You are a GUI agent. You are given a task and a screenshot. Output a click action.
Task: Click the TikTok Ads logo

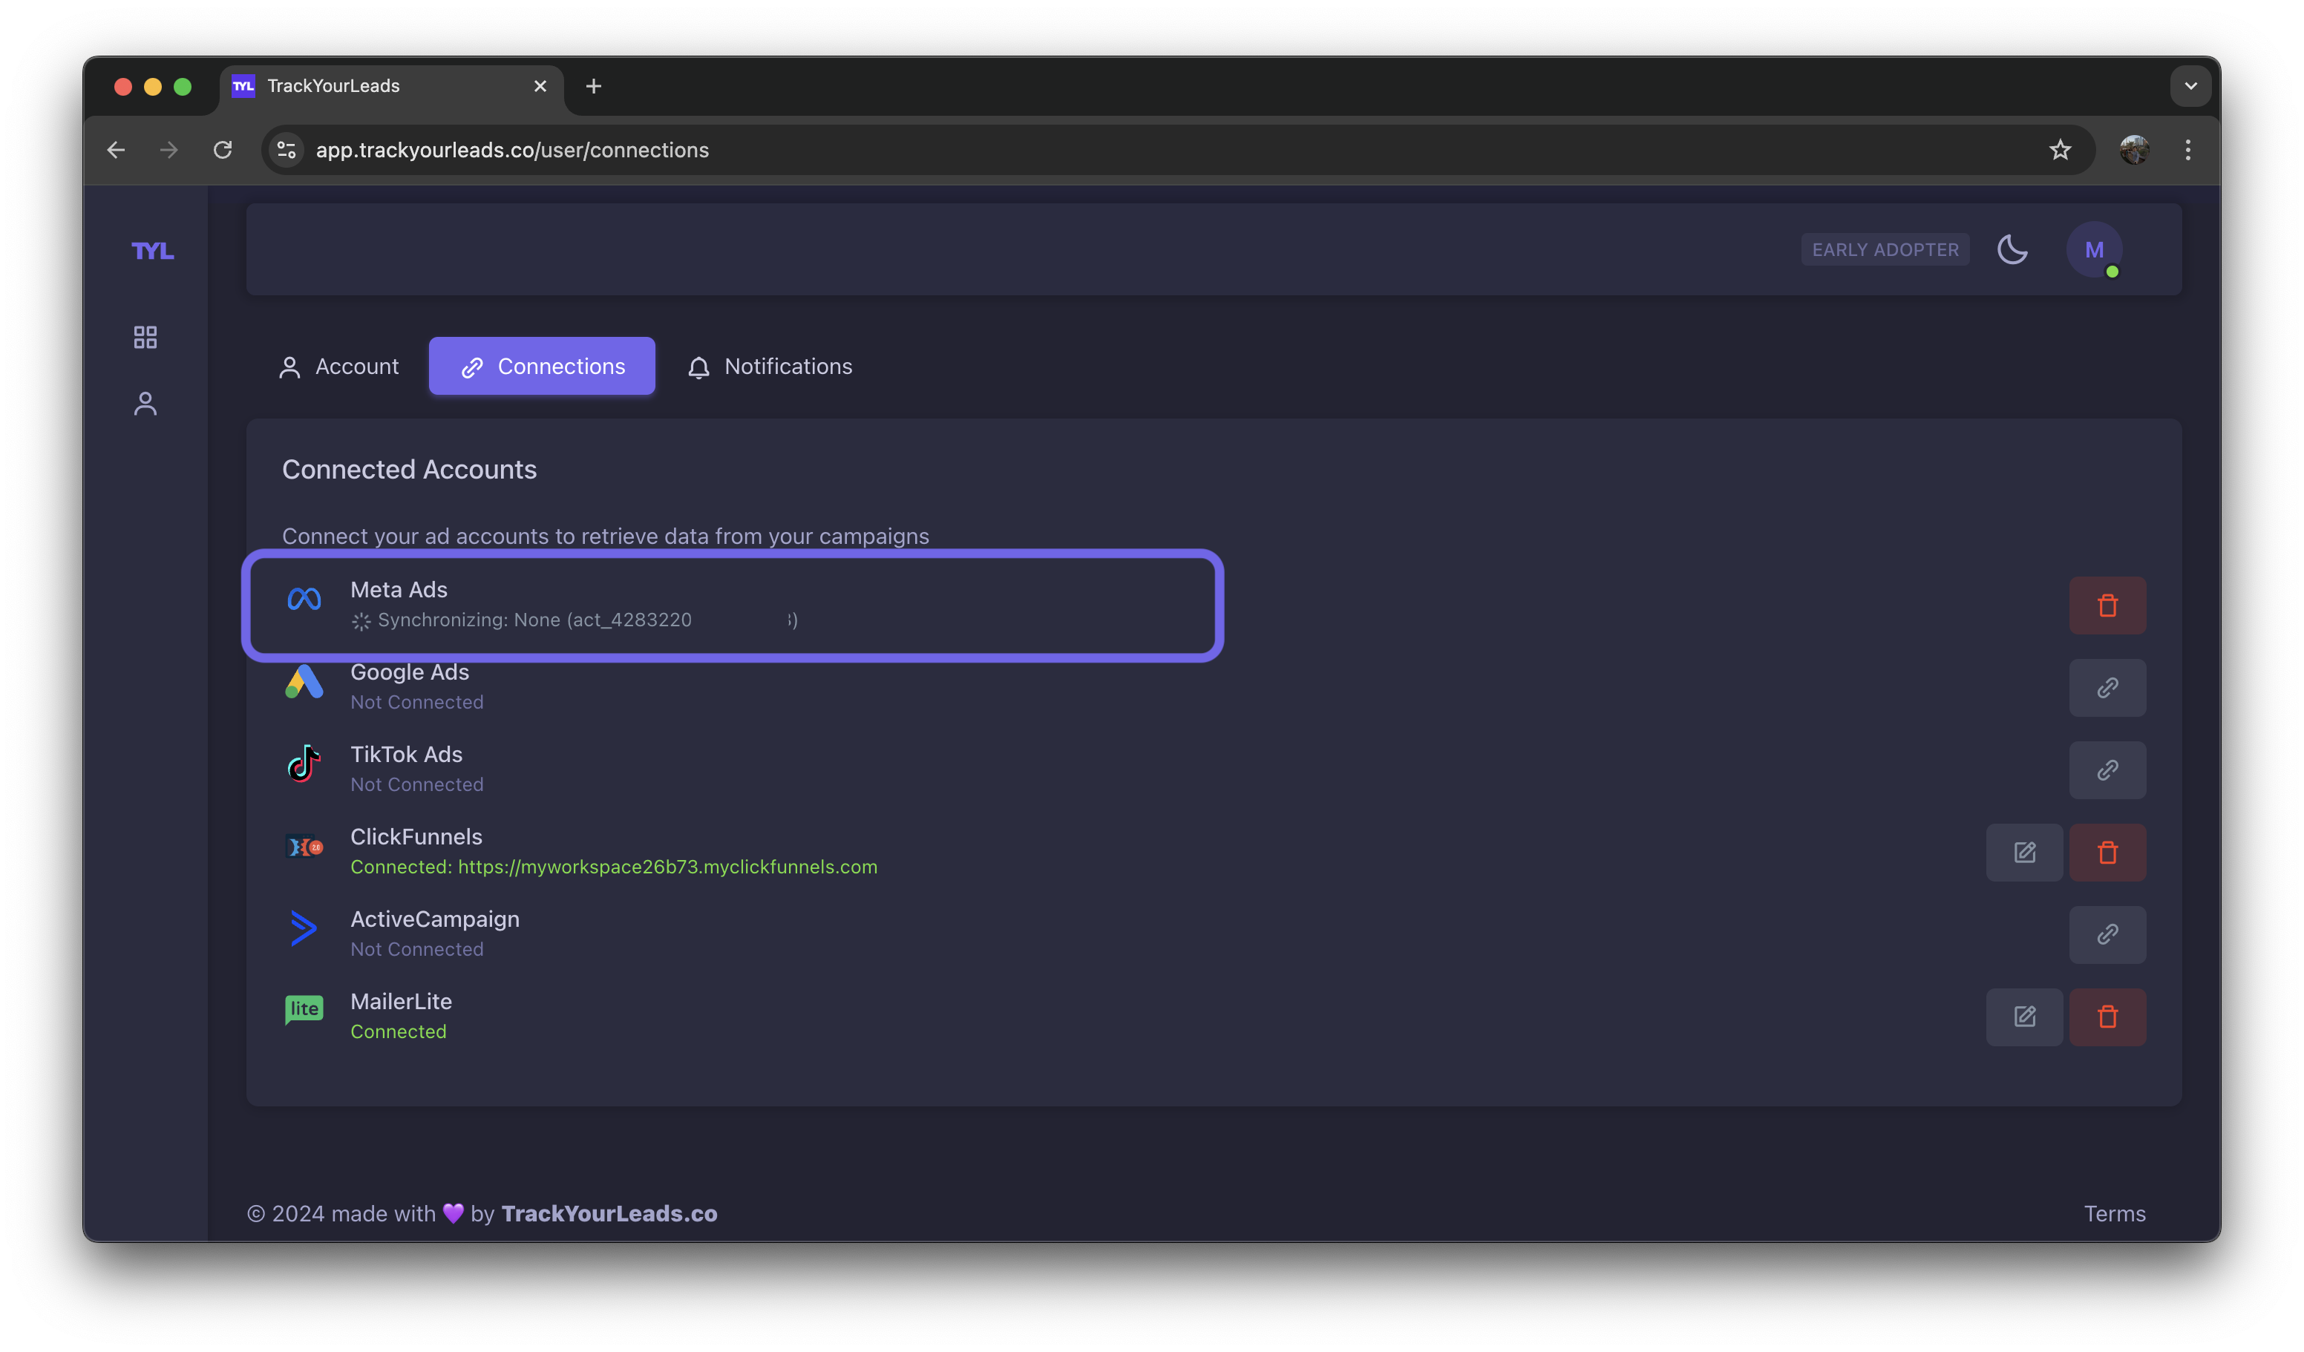[x=304, y=764]
